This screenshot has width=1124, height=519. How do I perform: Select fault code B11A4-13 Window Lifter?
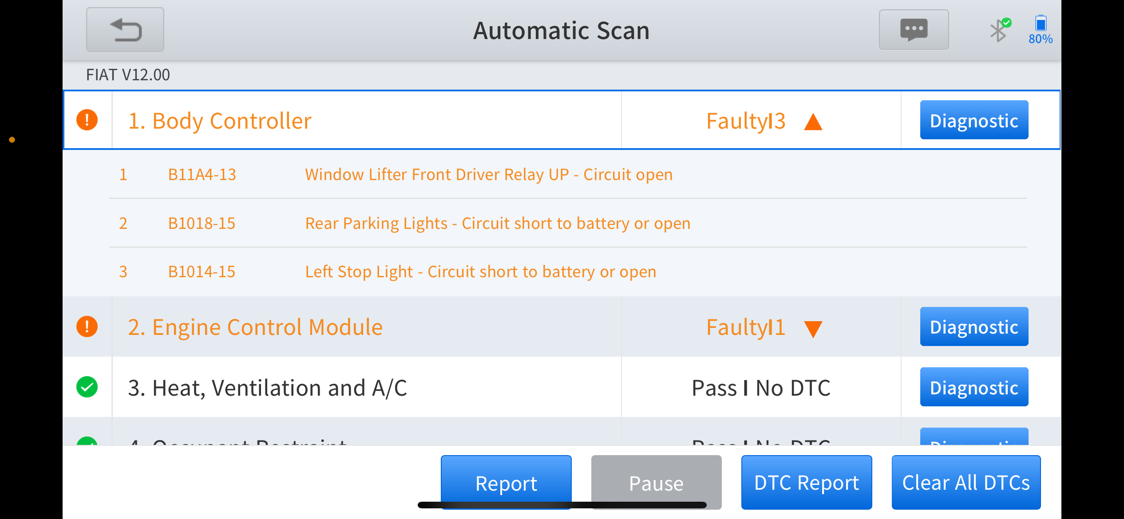(x=568, y=174)
